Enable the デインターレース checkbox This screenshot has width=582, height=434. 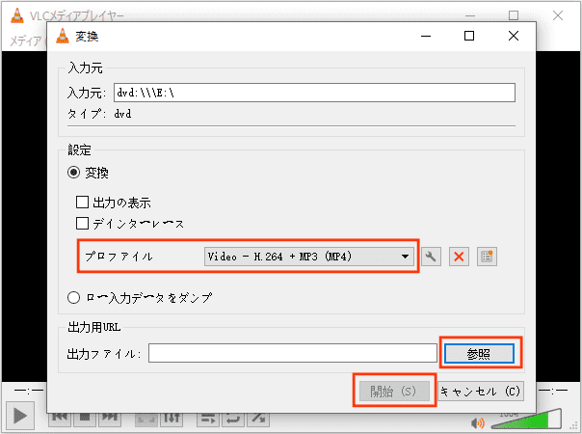pyautogui.click(x=82, y=224)
